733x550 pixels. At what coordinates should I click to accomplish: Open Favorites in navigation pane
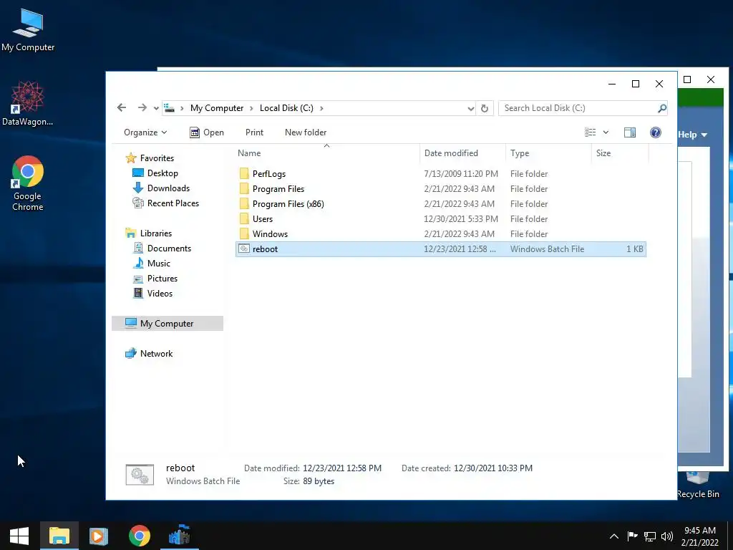[150, 158]
